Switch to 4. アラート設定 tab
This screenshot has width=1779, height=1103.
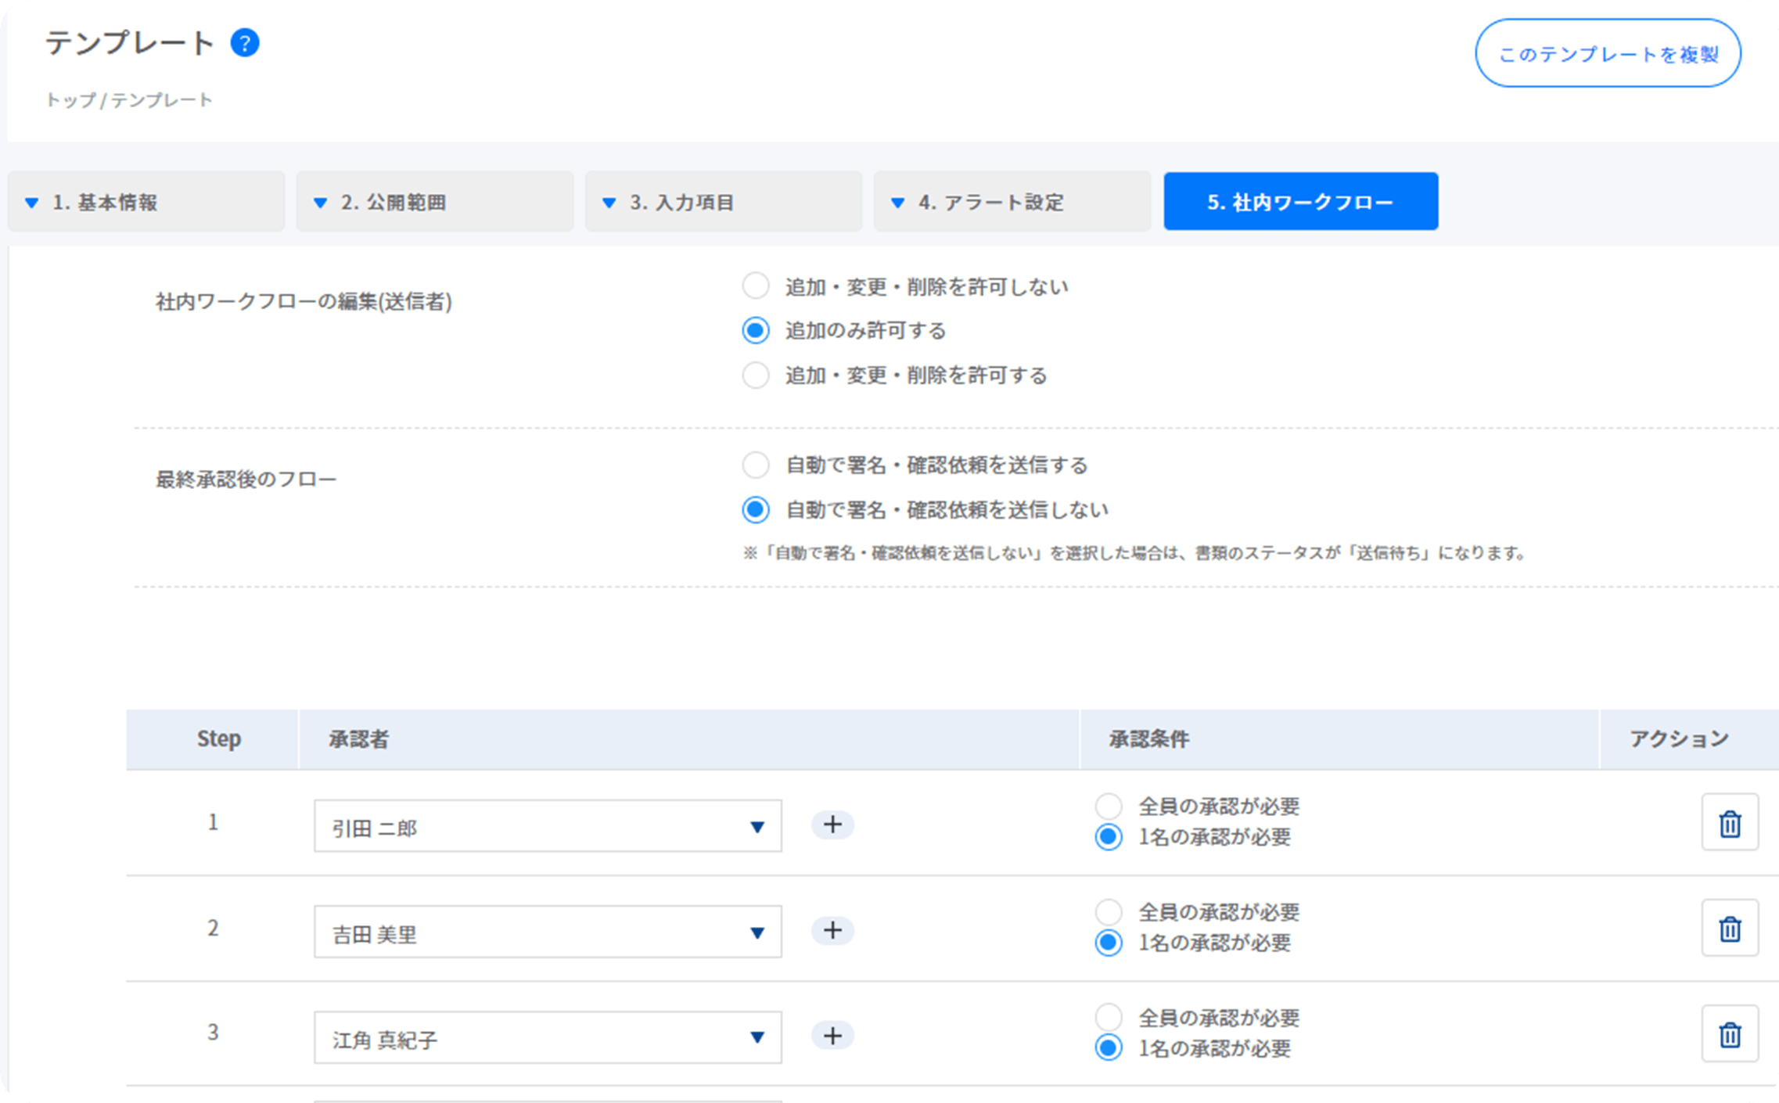[1012, 202]
